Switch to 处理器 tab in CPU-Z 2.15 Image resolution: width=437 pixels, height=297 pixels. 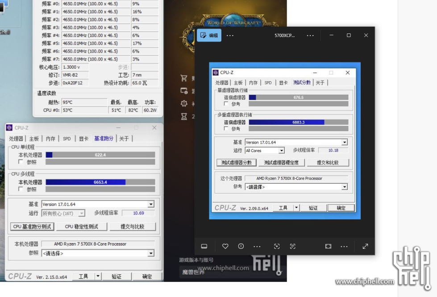point(16,139)
